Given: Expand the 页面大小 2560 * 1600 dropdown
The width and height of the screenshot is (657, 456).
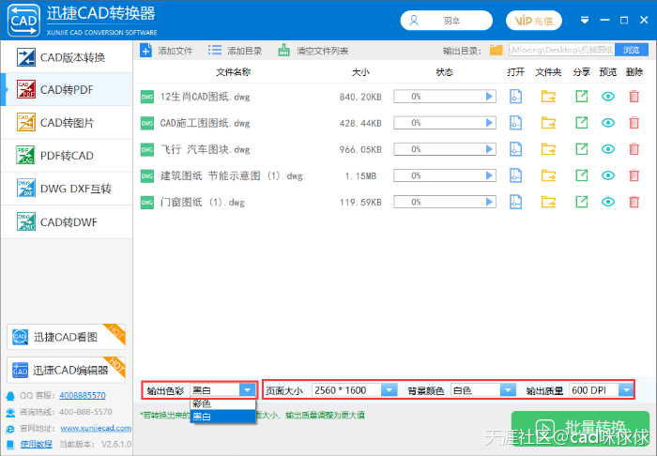Looking at the screenshot, I should [389, 390].
